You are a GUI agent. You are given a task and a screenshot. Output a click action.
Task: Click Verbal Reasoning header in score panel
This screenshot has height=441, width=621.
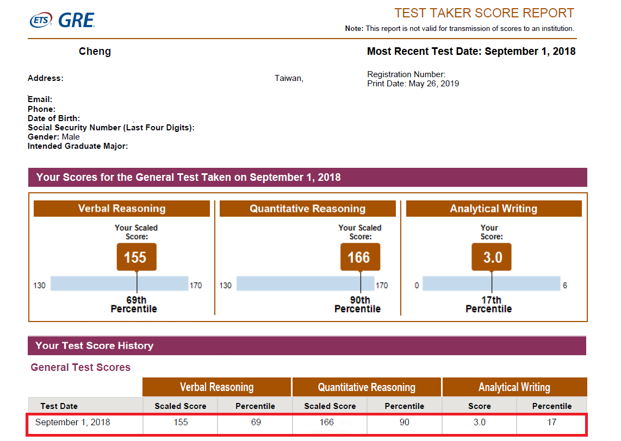tap(122, 209)
